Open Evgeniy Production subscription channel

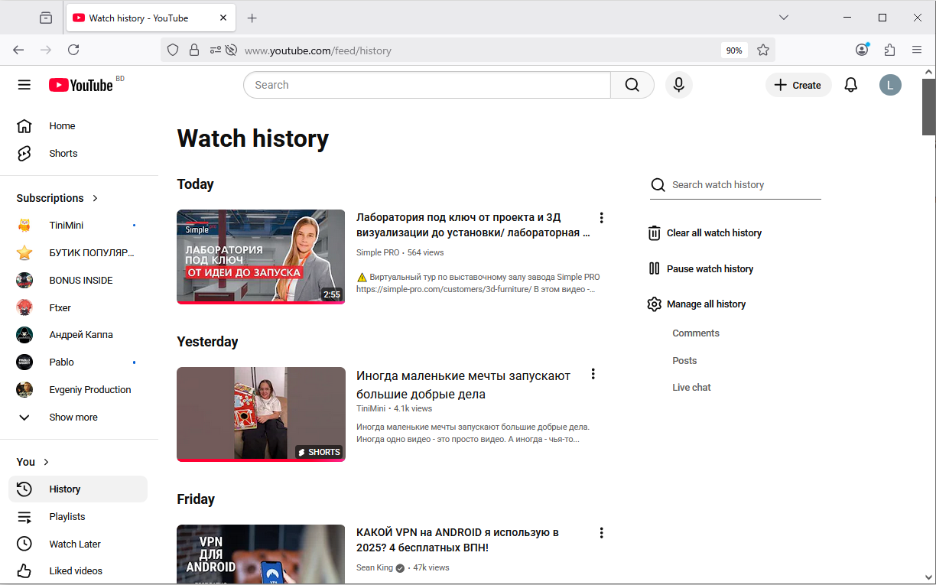78,390
